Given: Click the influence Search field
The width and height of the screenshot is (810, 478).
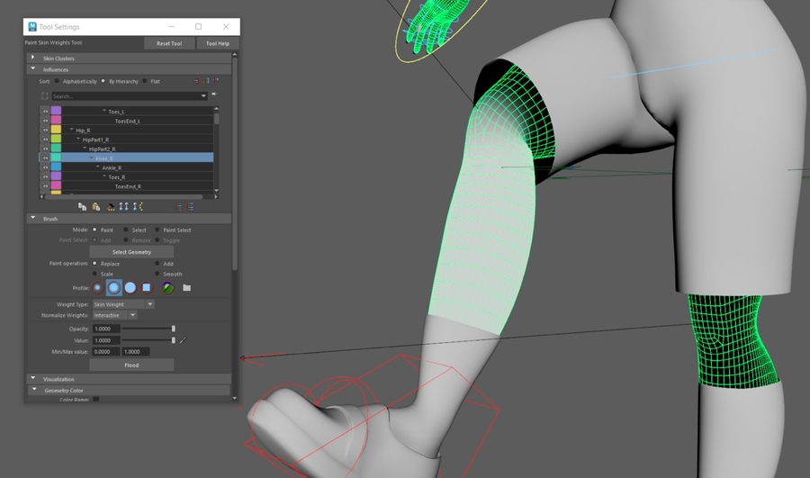Looking at the screenshot, I should [x=124, y=95].
